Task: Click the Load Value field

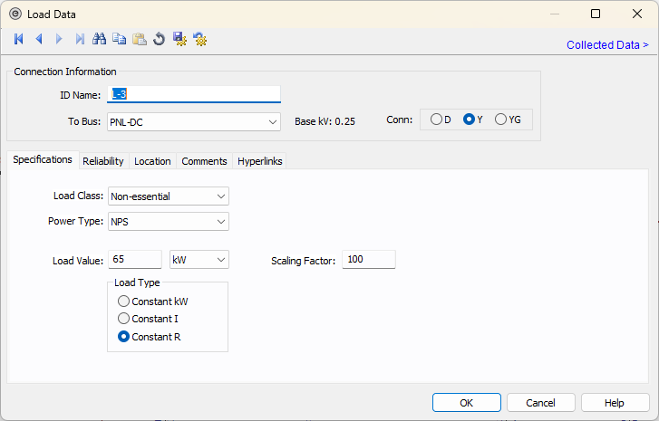Action: click(x=135, y=260)
